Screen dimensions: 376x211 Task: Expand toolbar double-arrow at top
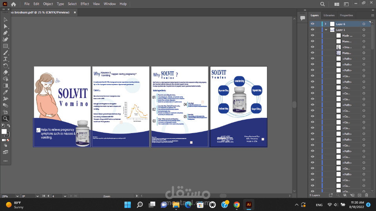(4, 9)
